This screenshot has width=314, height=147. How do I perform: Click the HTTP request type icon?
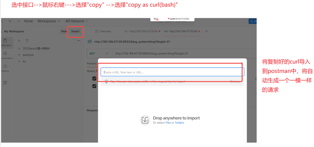[90, 42]
